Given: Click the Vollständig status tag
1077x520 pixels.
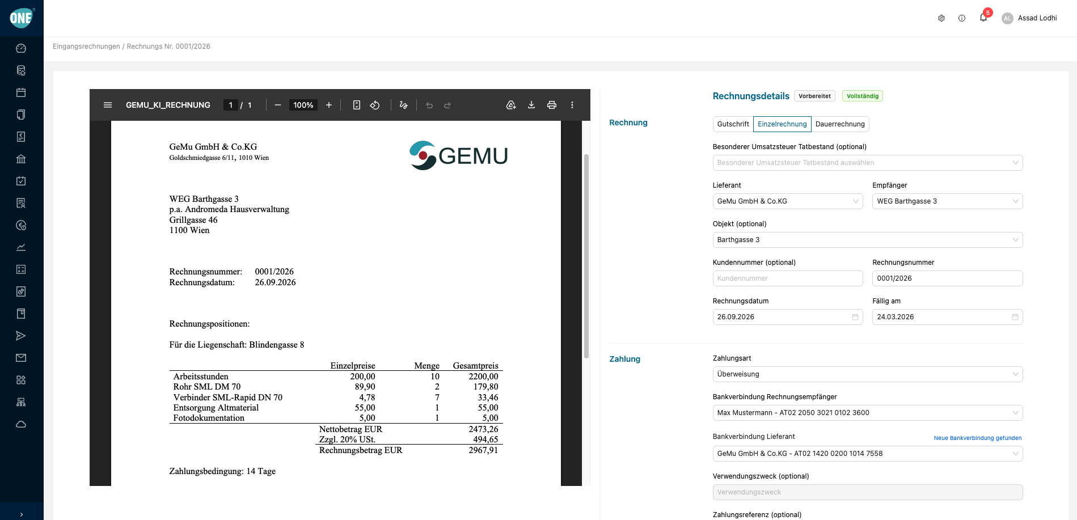Looking at the screenshot, I should click(863, 96).
